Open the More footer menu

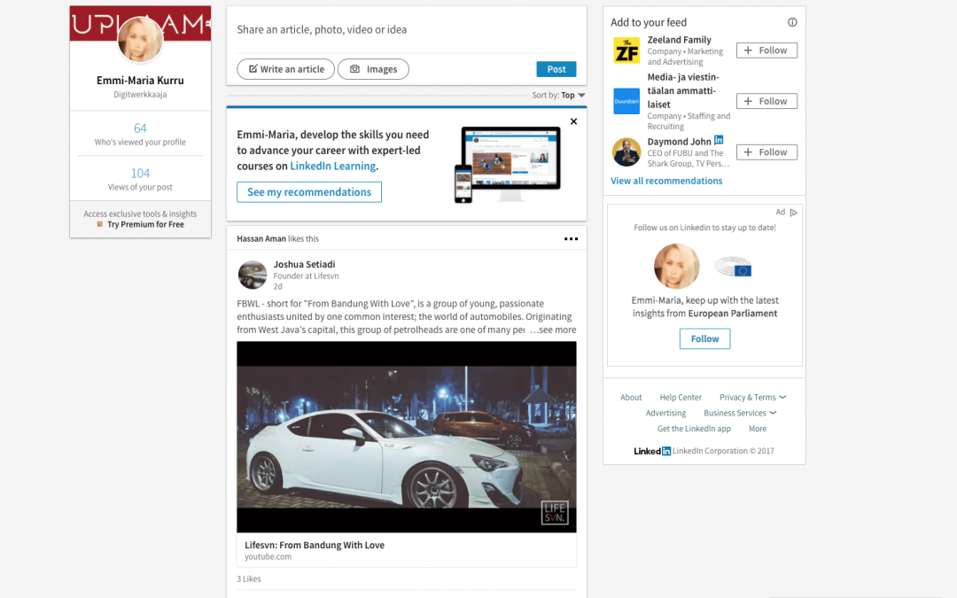758,429
